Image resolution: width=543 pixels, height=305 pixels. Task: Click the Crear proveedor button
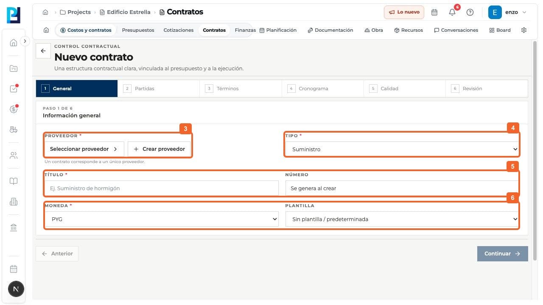tap(159, 149)
